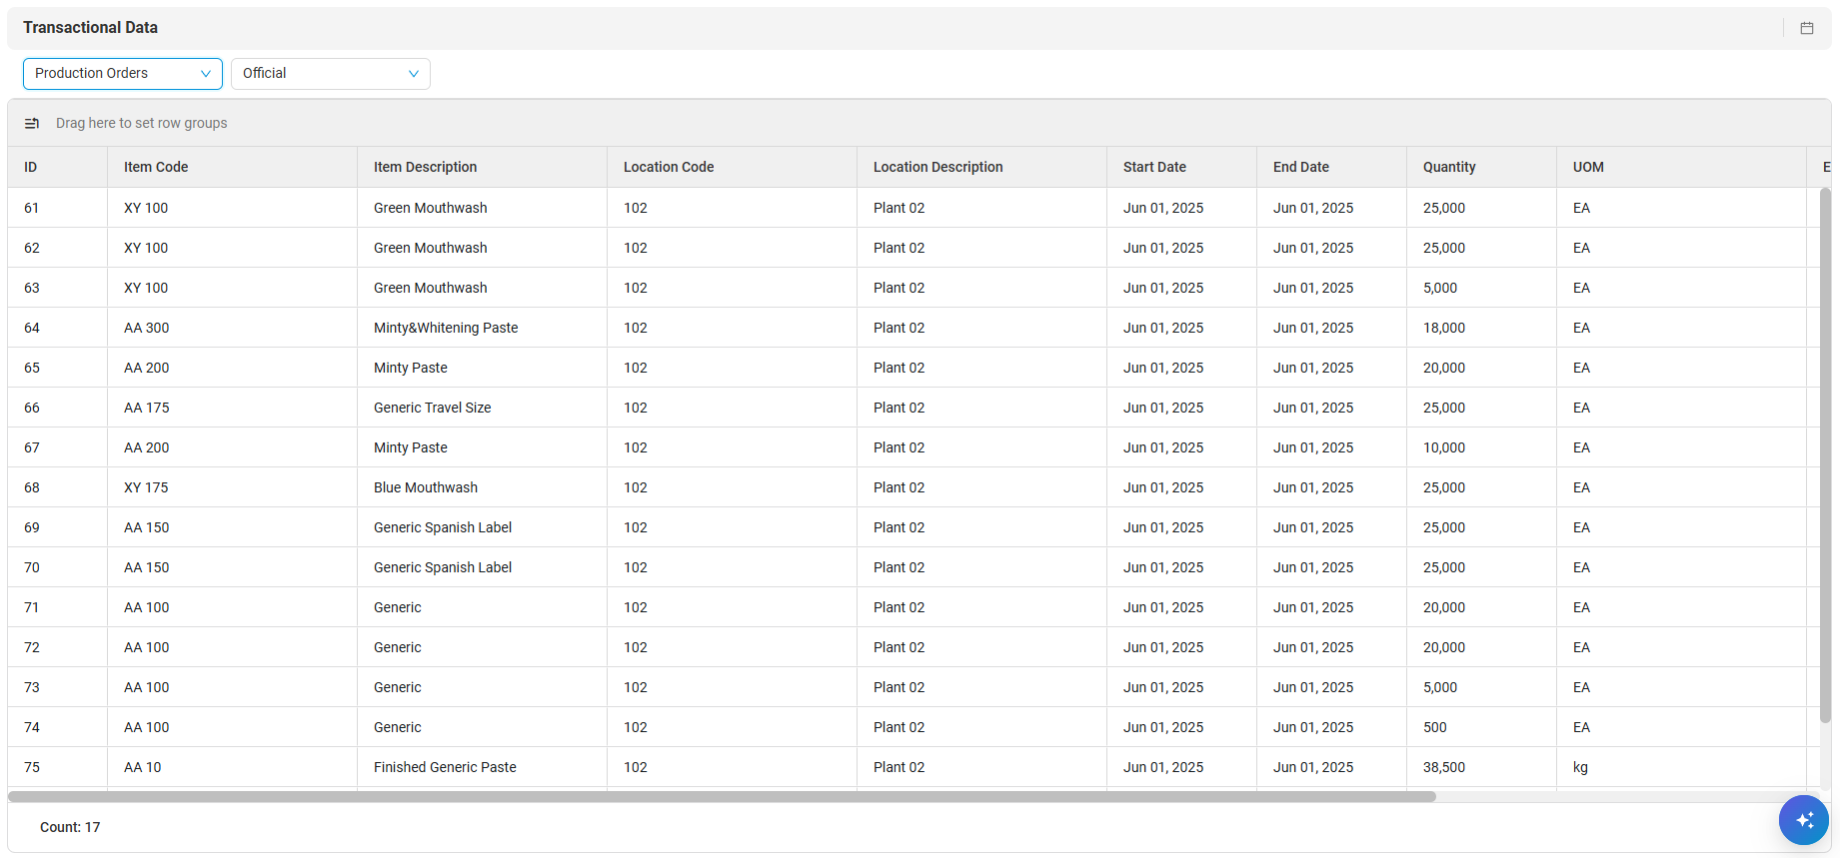
Task: Click the Production Orders dropdown chevron arrow
Action: (206, 74)
